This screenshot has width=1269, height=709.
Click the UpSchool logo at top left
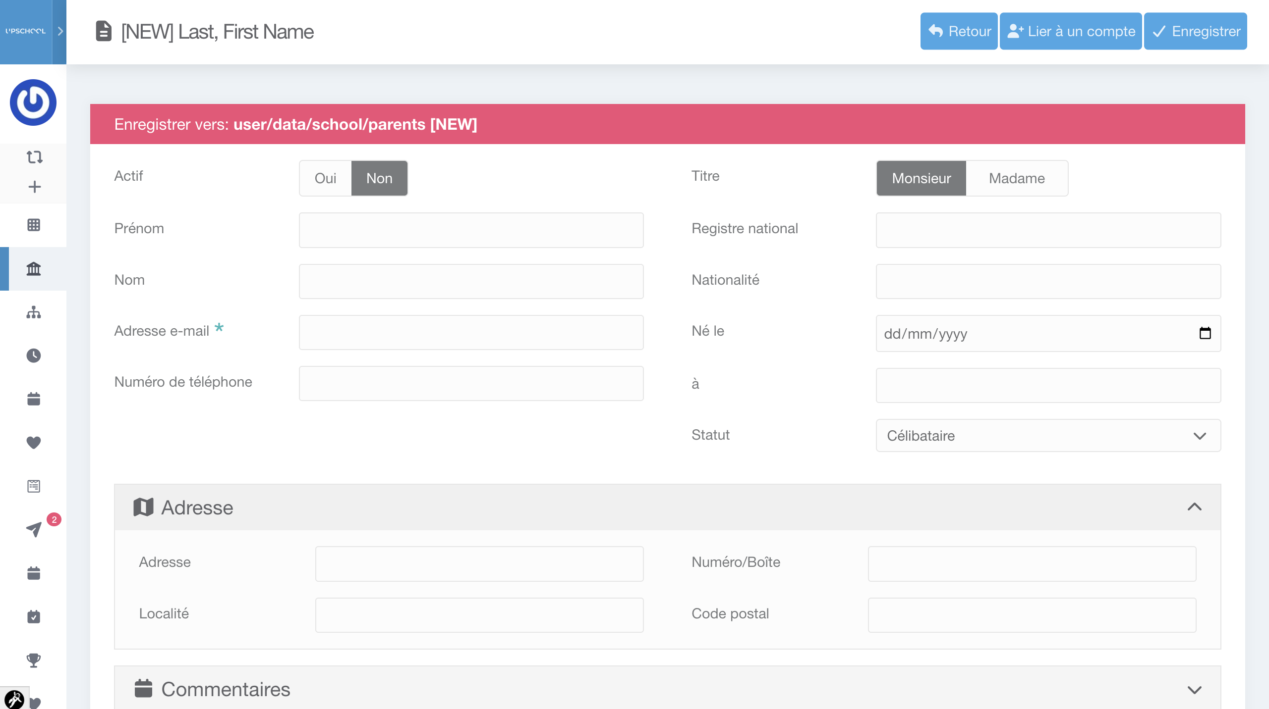[26, 31]
